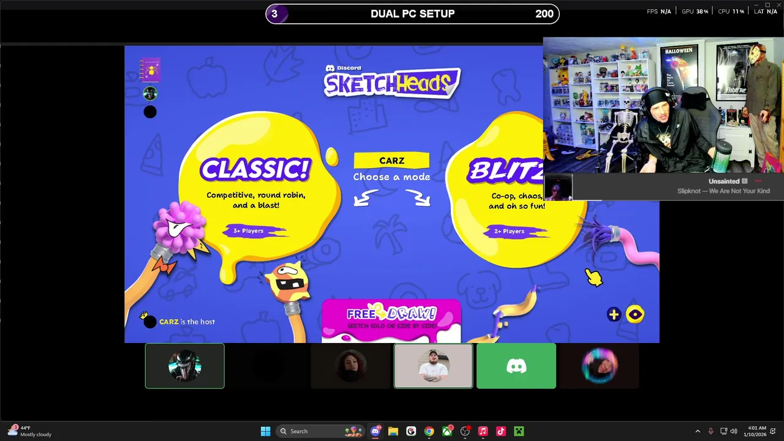Open TikTok from the taskbar
The image size is (784, 441).
(501, 431)
